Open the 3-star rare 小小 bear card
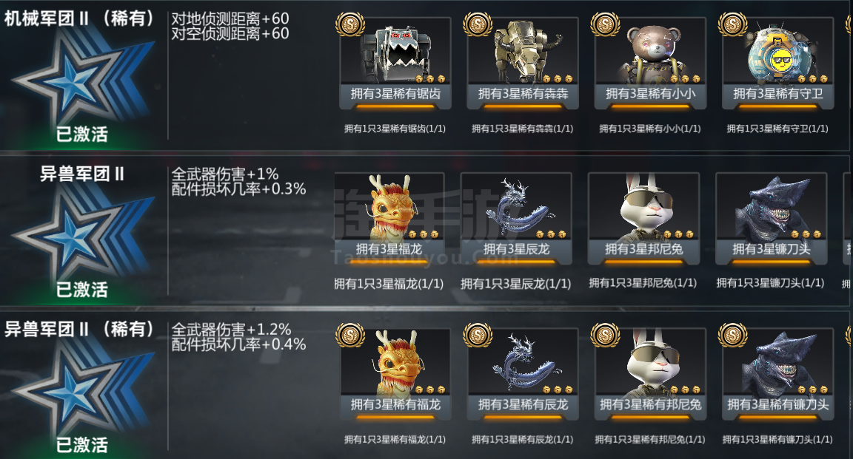 pos(651,64)
